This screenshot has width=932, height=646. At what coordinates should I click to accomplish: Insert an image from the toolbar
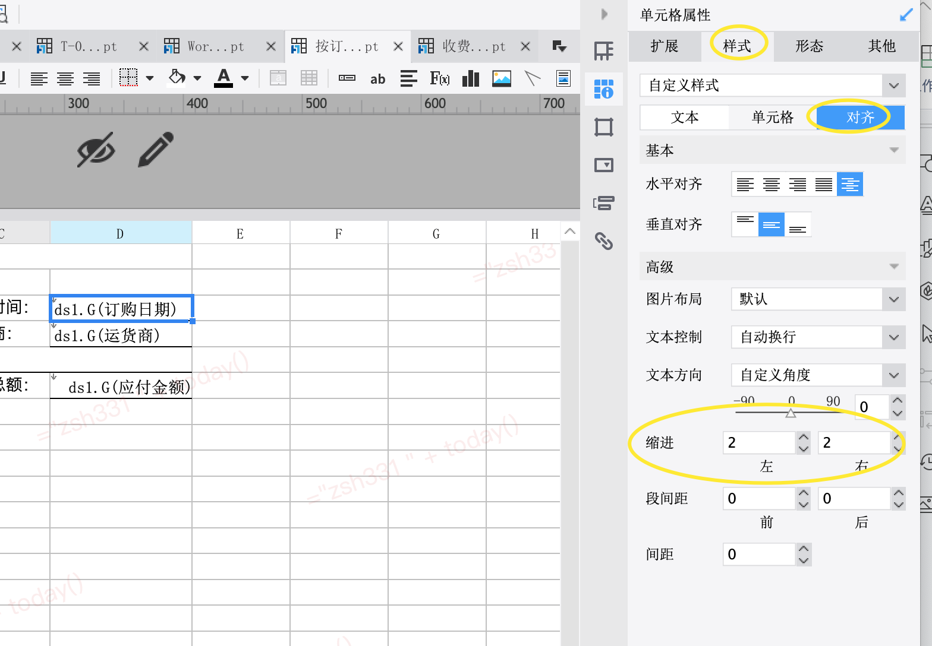pyautogui.click(x=502, y=78)
